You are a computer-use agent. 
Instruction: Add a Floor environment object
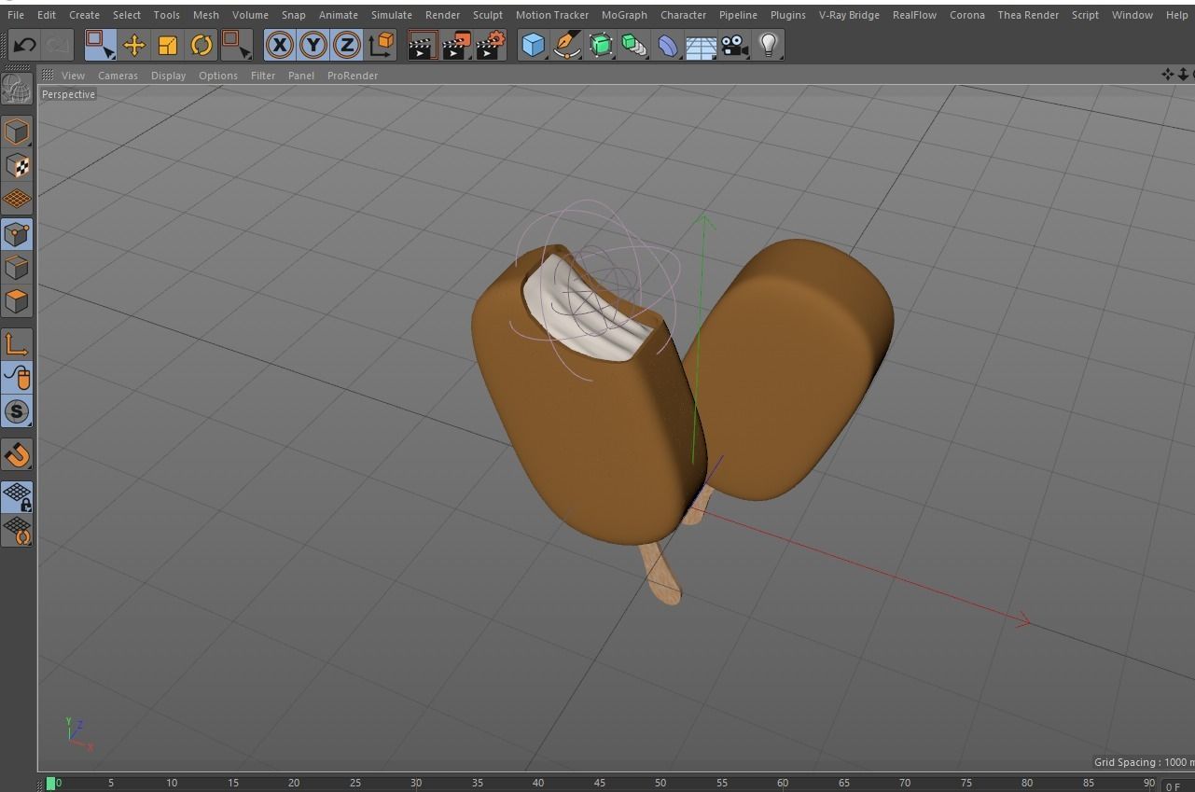(x=702, y=45)
